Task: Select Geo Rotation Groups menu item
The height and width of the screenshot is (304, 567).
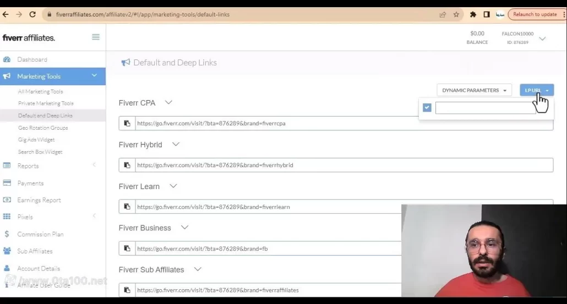Action: 43,128
